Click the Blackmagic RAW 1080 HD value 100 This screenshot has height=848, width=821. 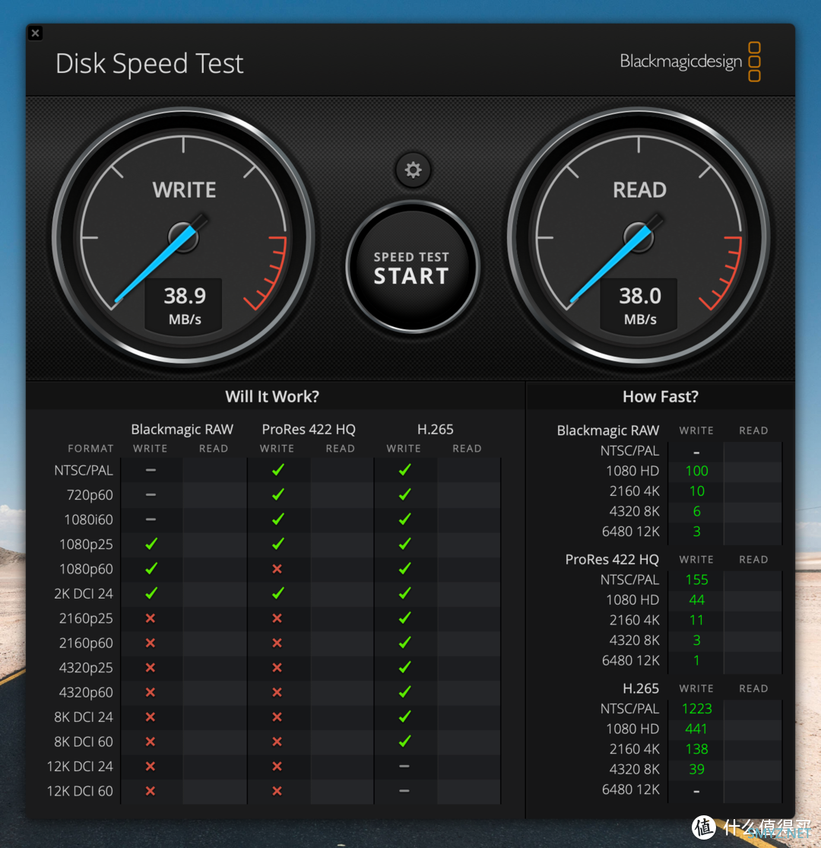[x=696, y=471]
